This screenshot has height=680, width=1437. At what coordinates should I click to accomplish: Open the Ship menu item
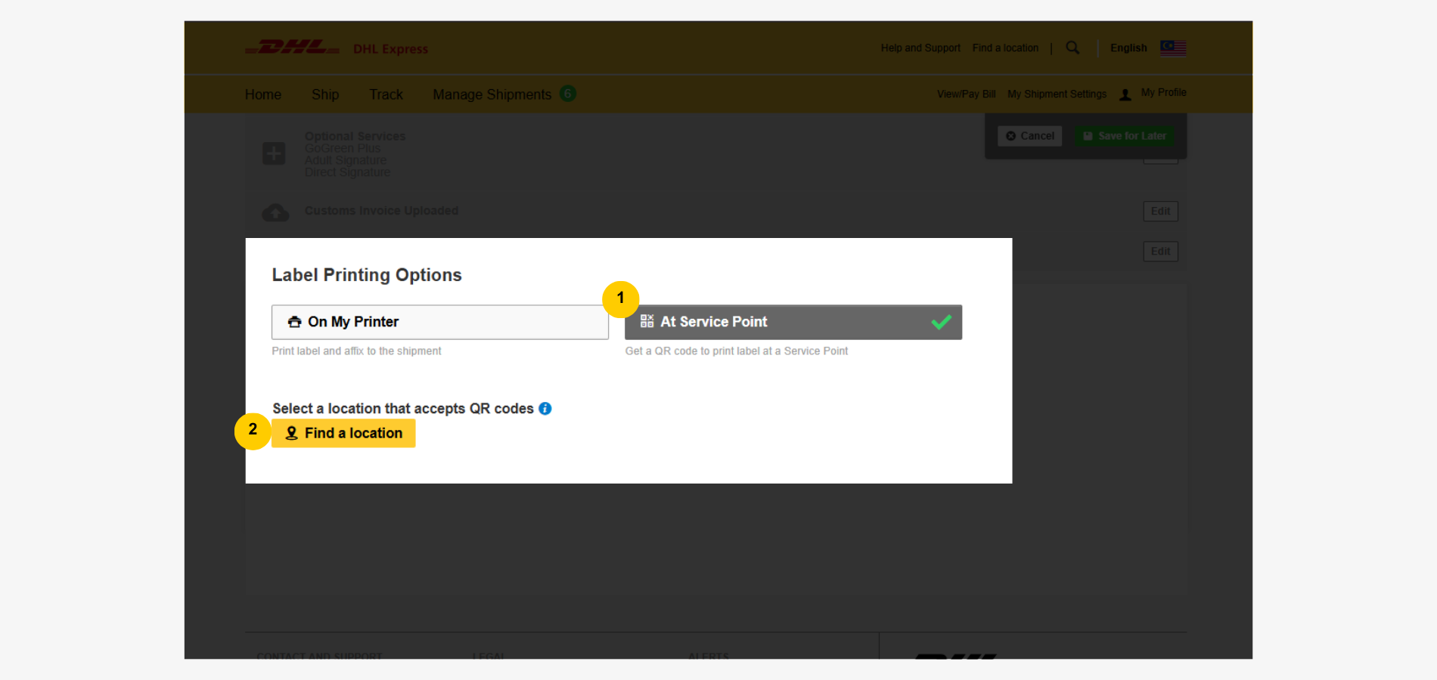click(x=325, y=94)
